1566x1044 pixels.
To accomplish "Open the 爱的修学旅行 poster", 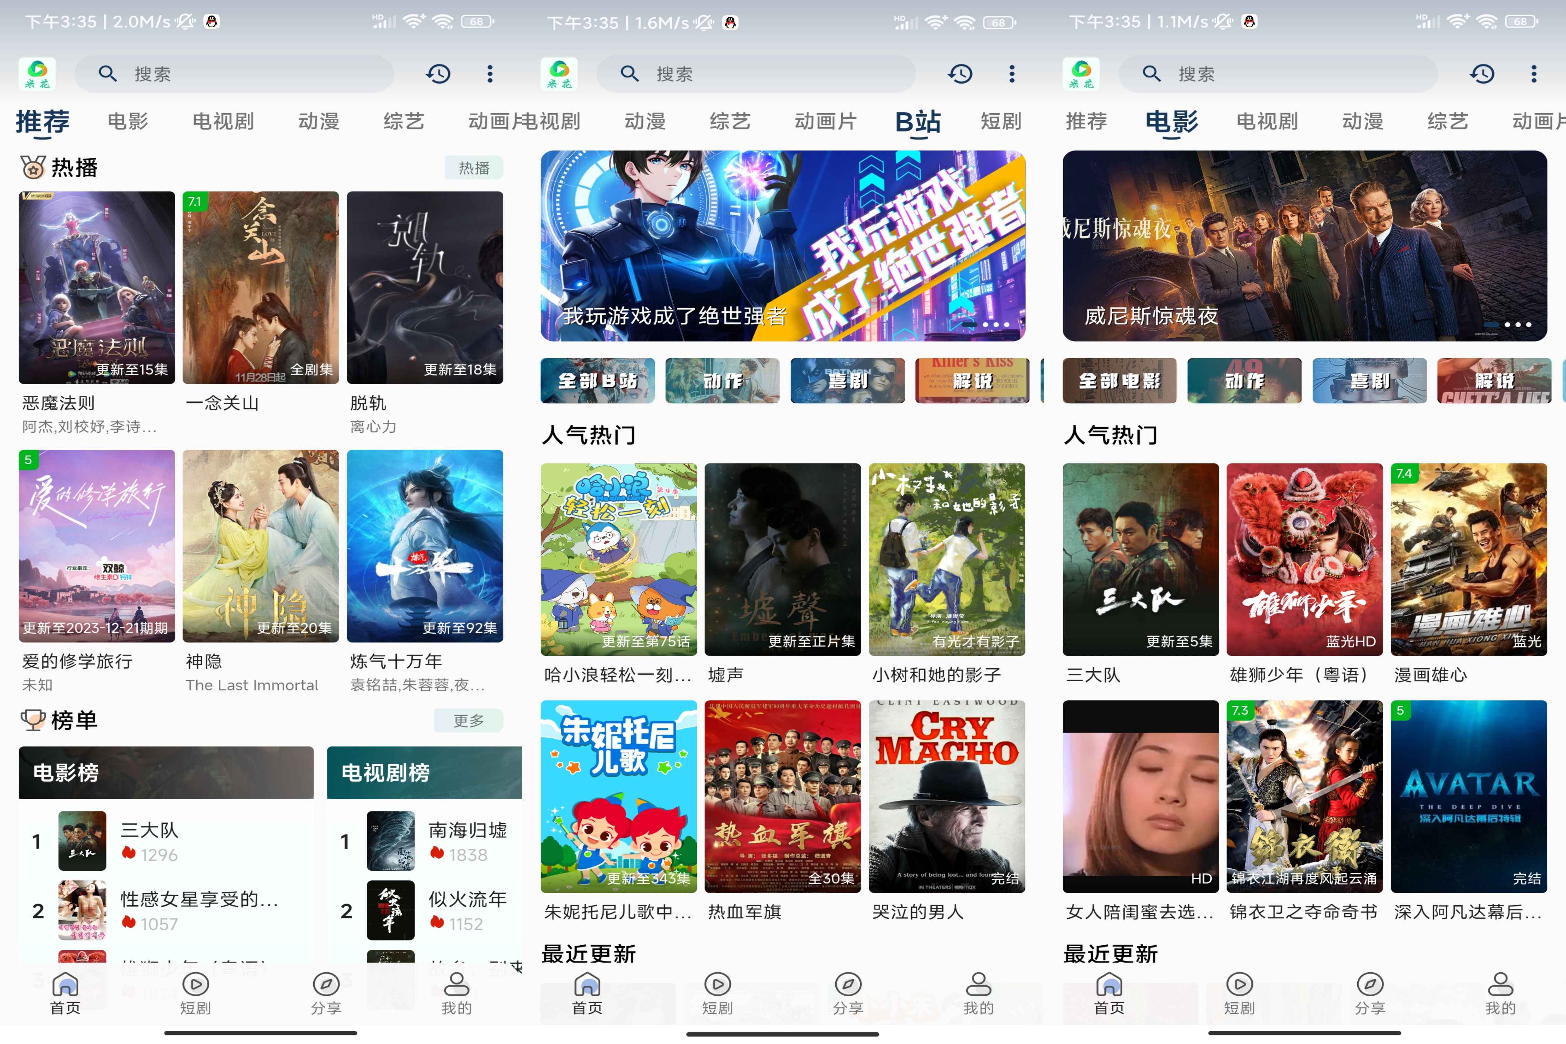I will [97, 546].
